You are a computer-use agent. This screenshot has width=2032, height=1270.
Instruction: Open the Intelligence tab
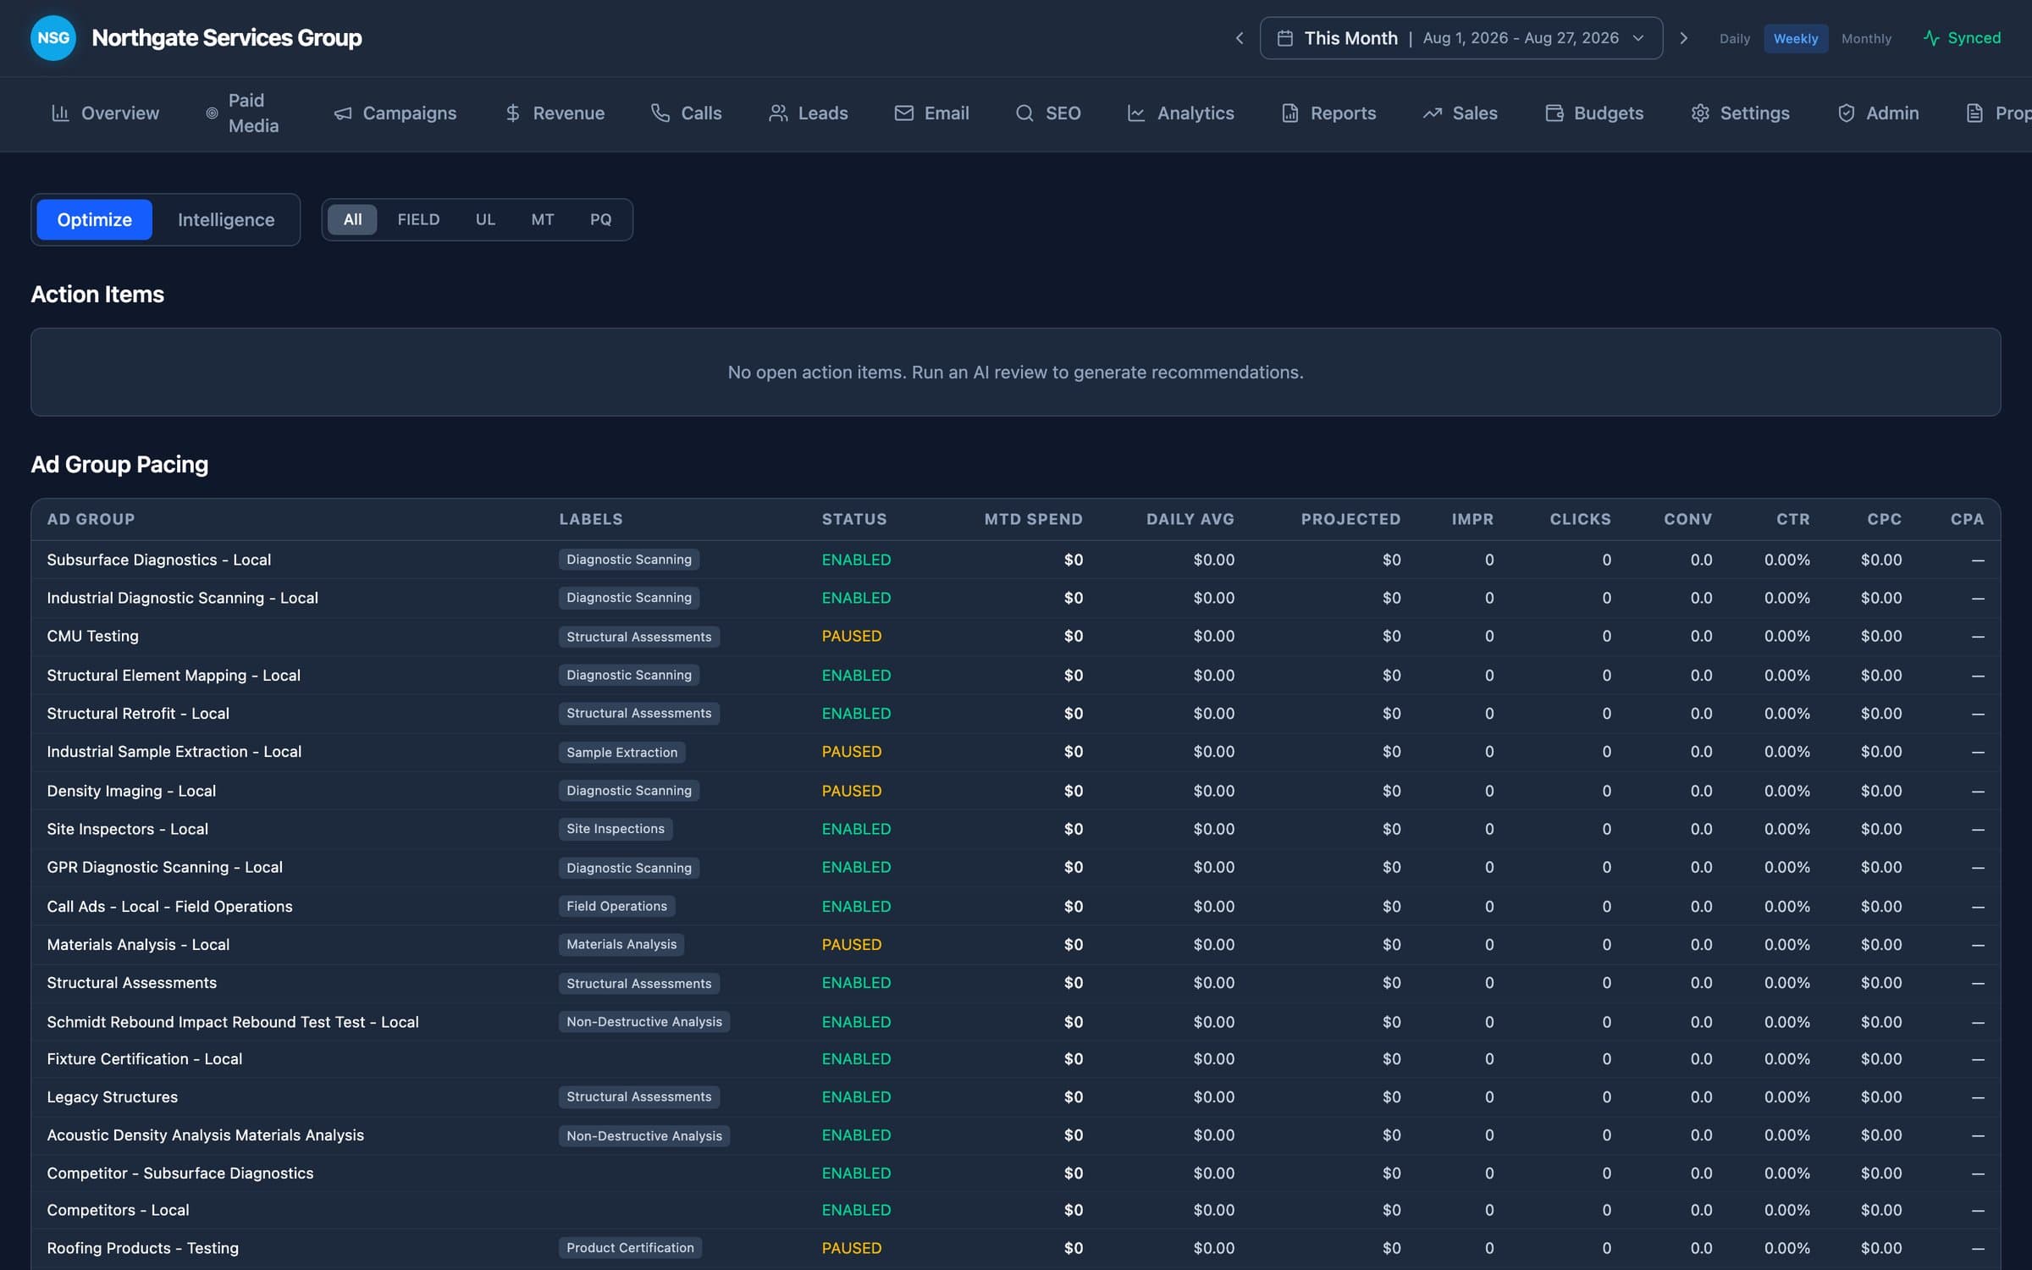pyautogui.click(x=226, y=219)
